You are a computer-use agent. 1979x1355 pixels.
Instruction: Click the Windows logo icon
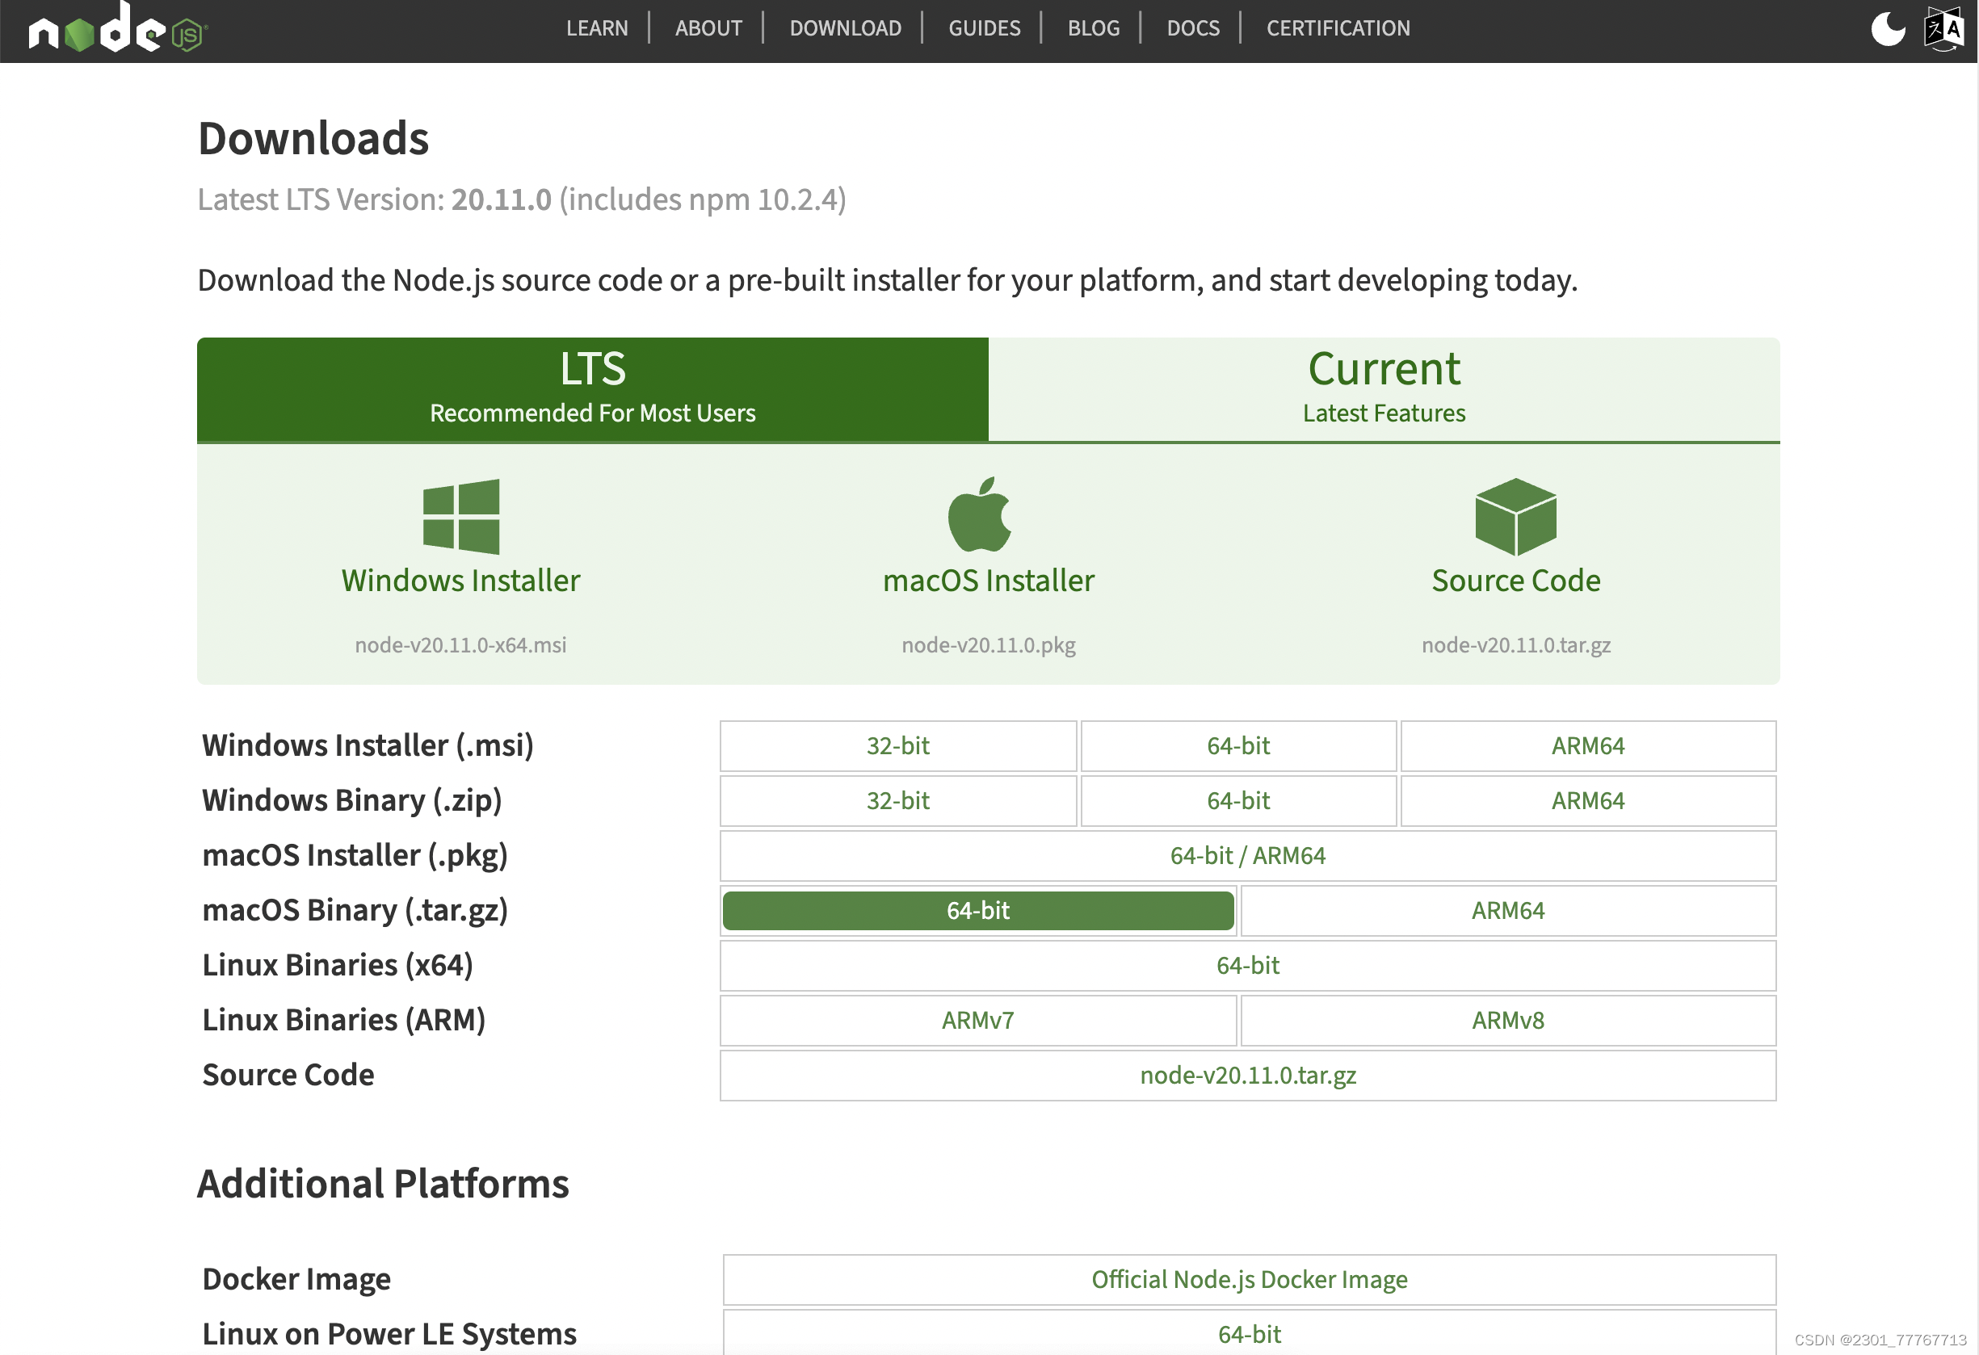tap(460, 517)
